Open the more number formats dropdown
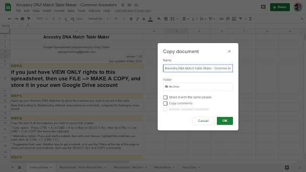This screenshot has height=172, width=306. click(79, 19)
